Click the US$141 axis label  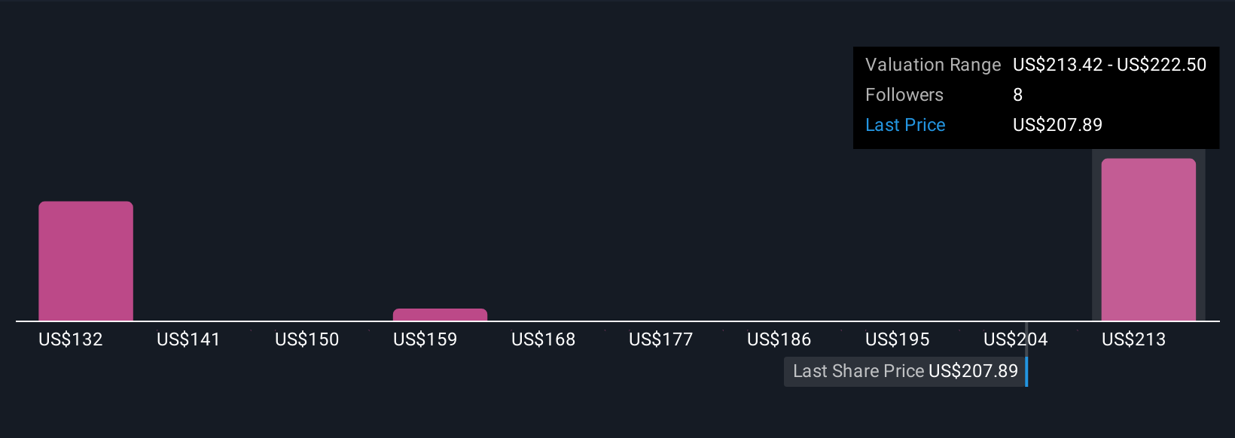(x=188, y=339)
